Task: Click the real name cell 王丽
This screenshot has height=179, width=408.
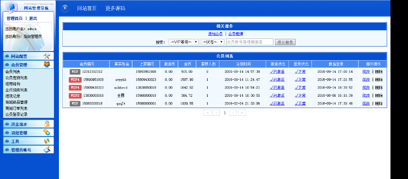Action: (x=121, y=96)
